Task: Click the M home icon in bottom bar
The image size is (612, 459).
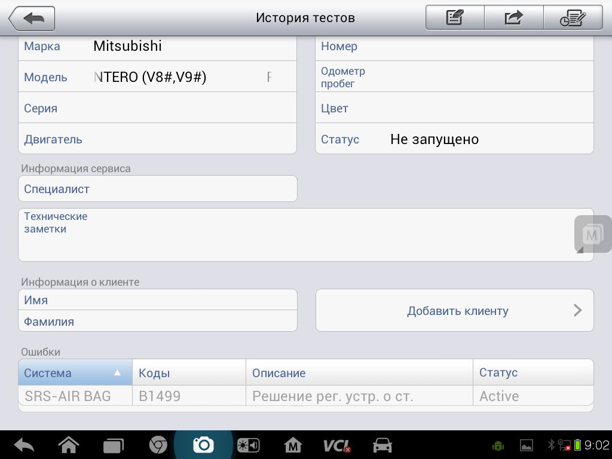Action: pos(293,445)
